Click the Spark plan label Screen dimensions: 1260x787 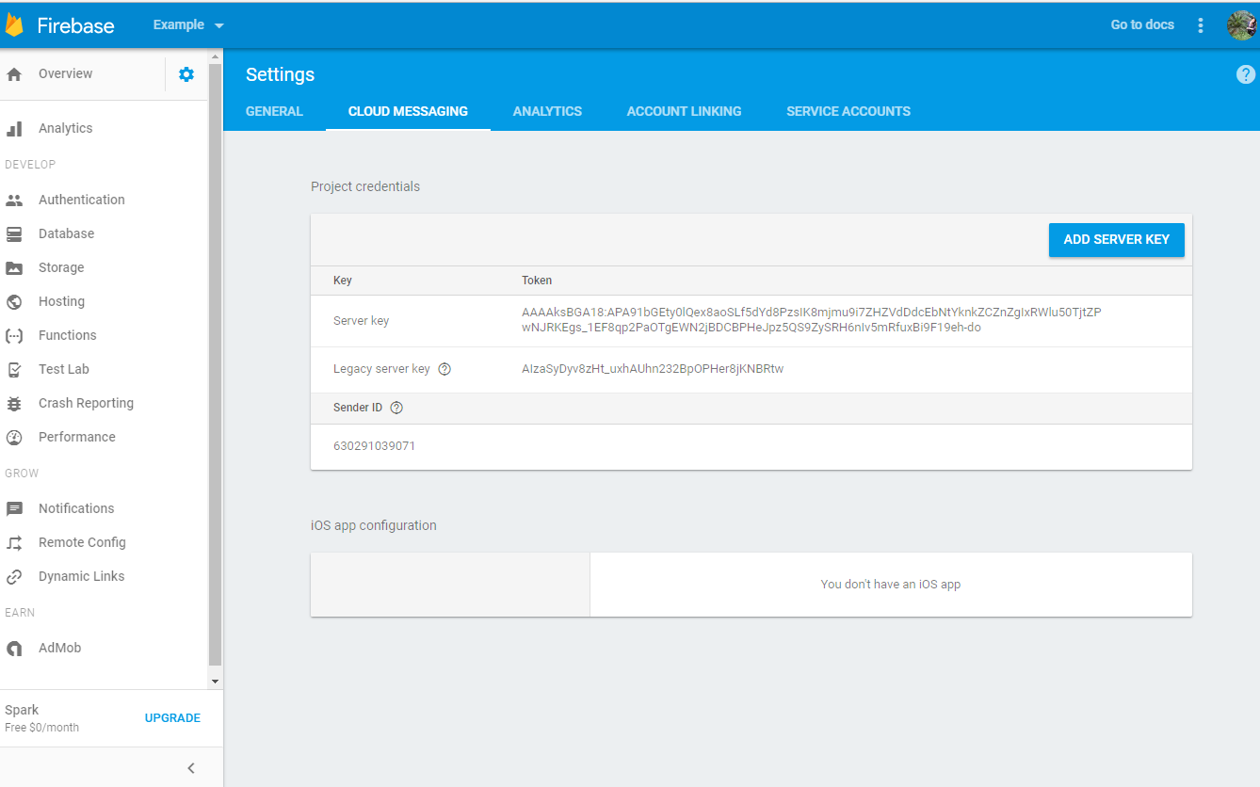pos(22,710)
